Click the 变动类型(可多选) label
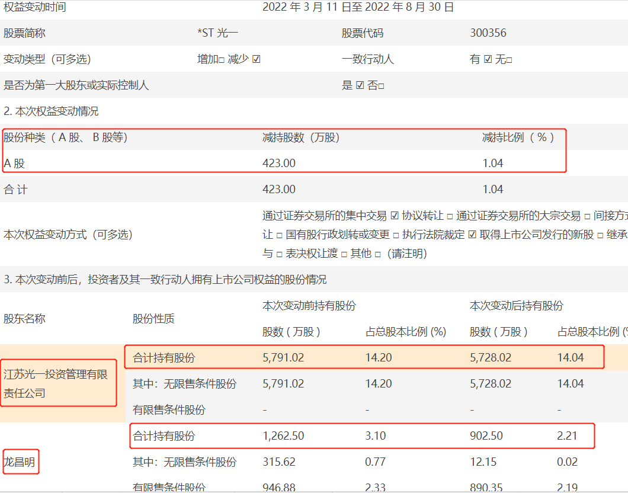This screenshot has width=628, height=493. 47,59
